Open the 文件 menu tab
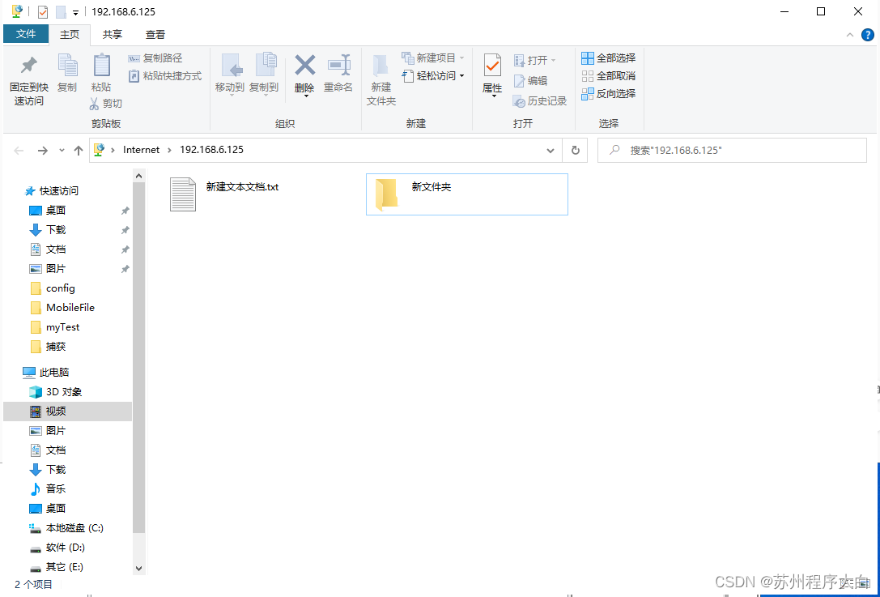Screen dimensions: 880x597 click(26, 34)
